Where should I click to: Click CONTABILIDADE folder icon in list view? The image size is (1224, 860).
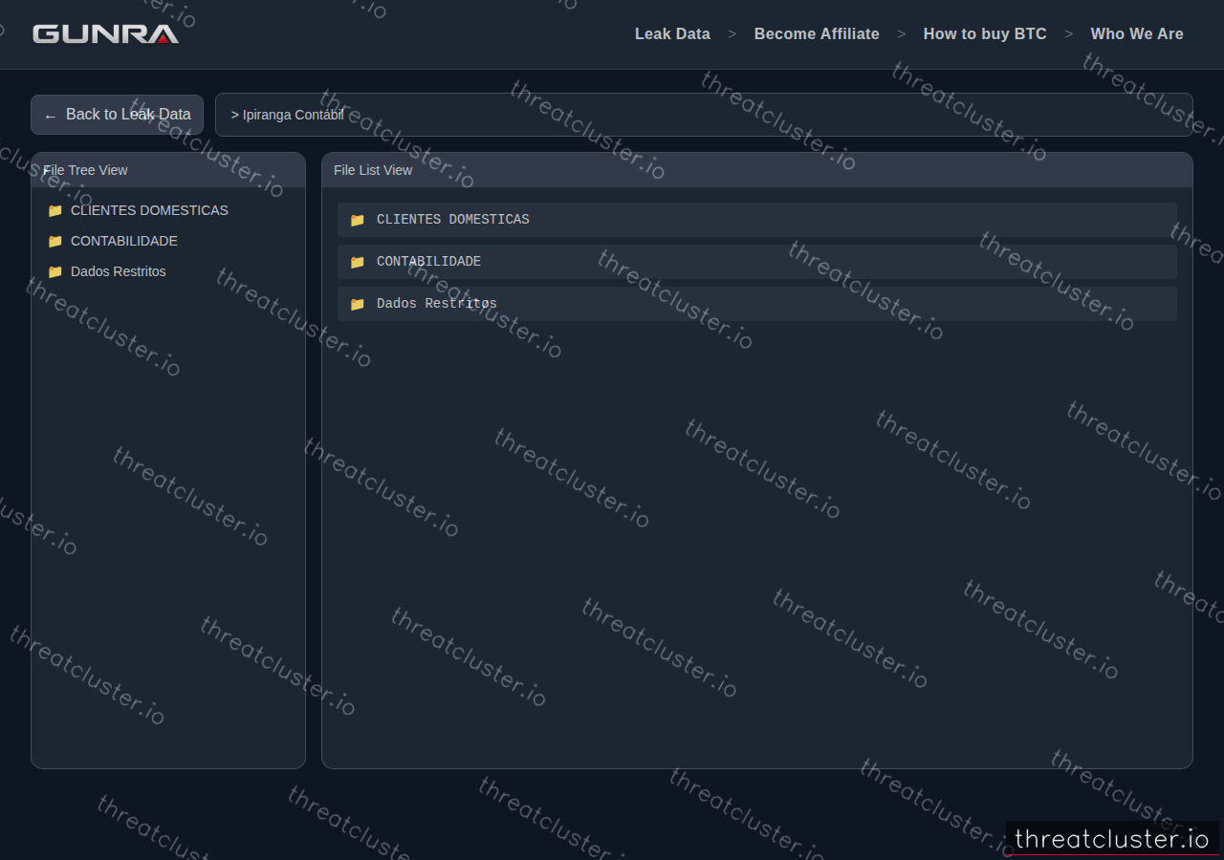[357, 262]
